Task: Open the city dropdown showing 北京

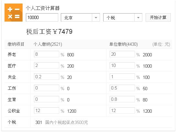Action: coord(80,17)
